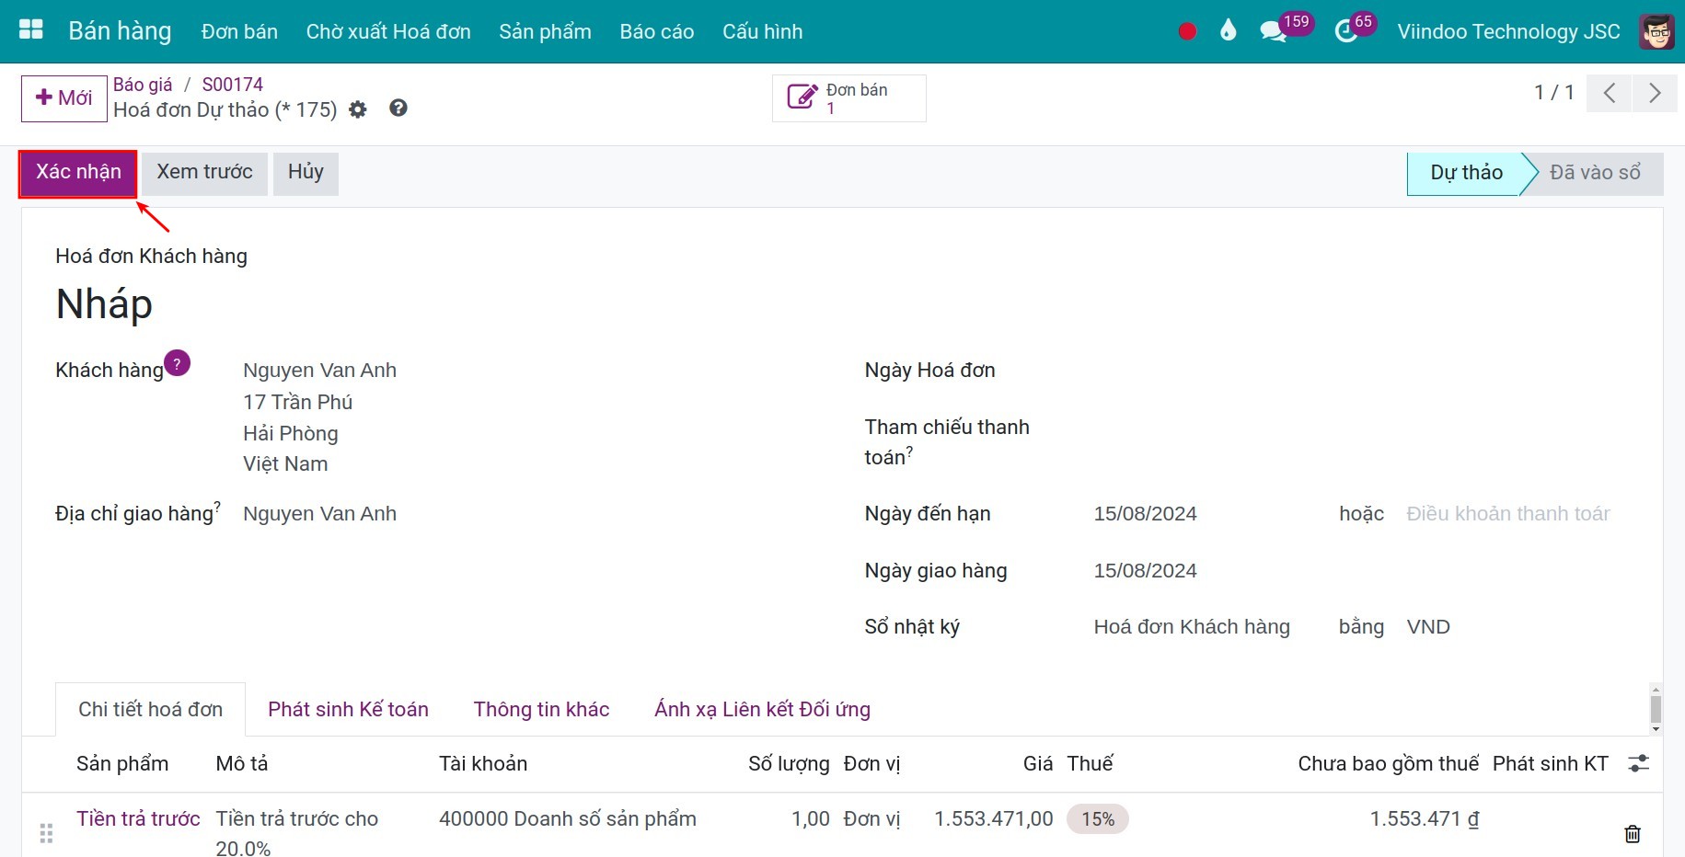This screenshot has height=857, width=1685.
Task: Open the optional columns slider icon
Action: 1641,763
